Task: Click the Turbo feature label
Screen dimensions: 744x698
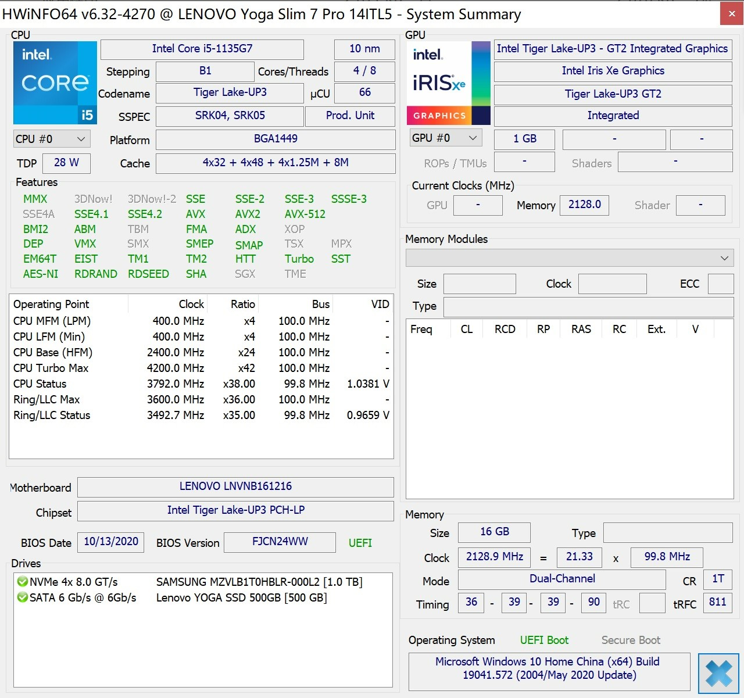Action: coord(299,259)
